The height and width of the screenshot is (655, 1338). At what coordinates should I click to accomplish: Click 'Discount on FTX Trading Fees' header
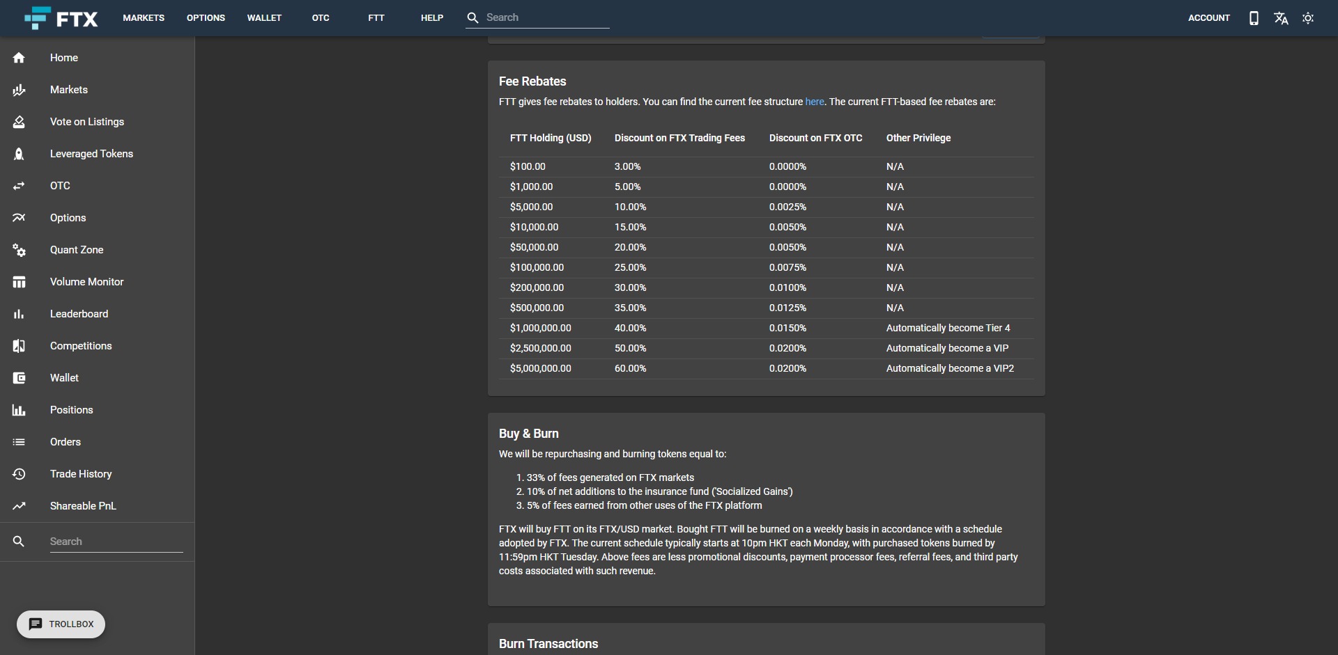pos(679,138)
